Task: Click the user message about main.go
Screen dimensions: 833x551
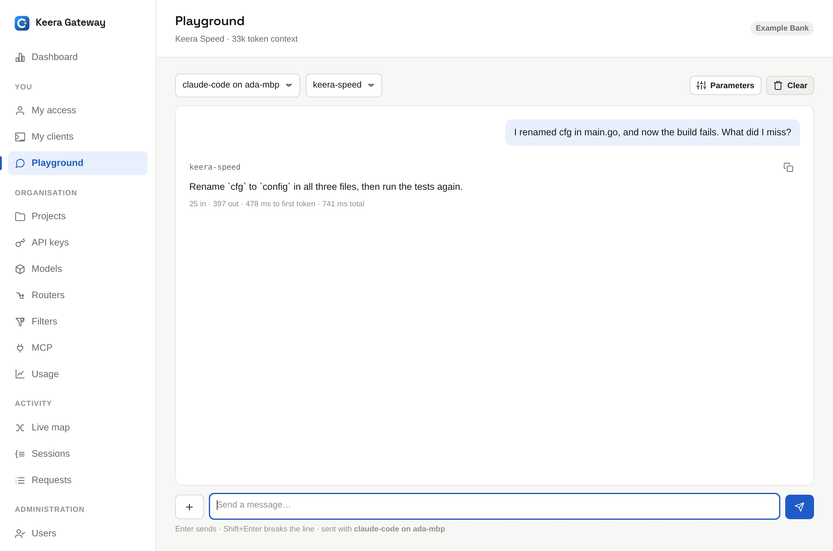Action: [x=652, y=133]
